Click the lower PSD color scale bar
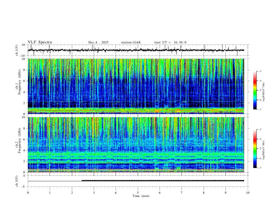 [255, 149]
